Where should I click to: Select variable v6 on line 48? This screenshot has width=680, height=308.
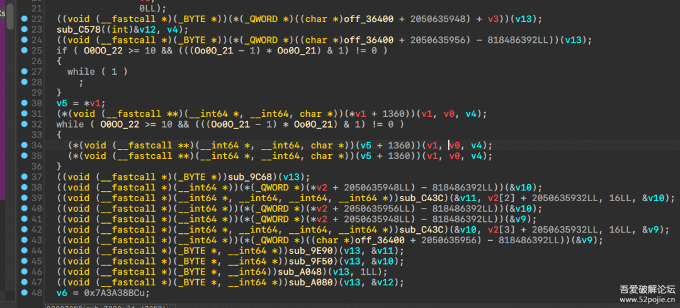pos(62,294)
